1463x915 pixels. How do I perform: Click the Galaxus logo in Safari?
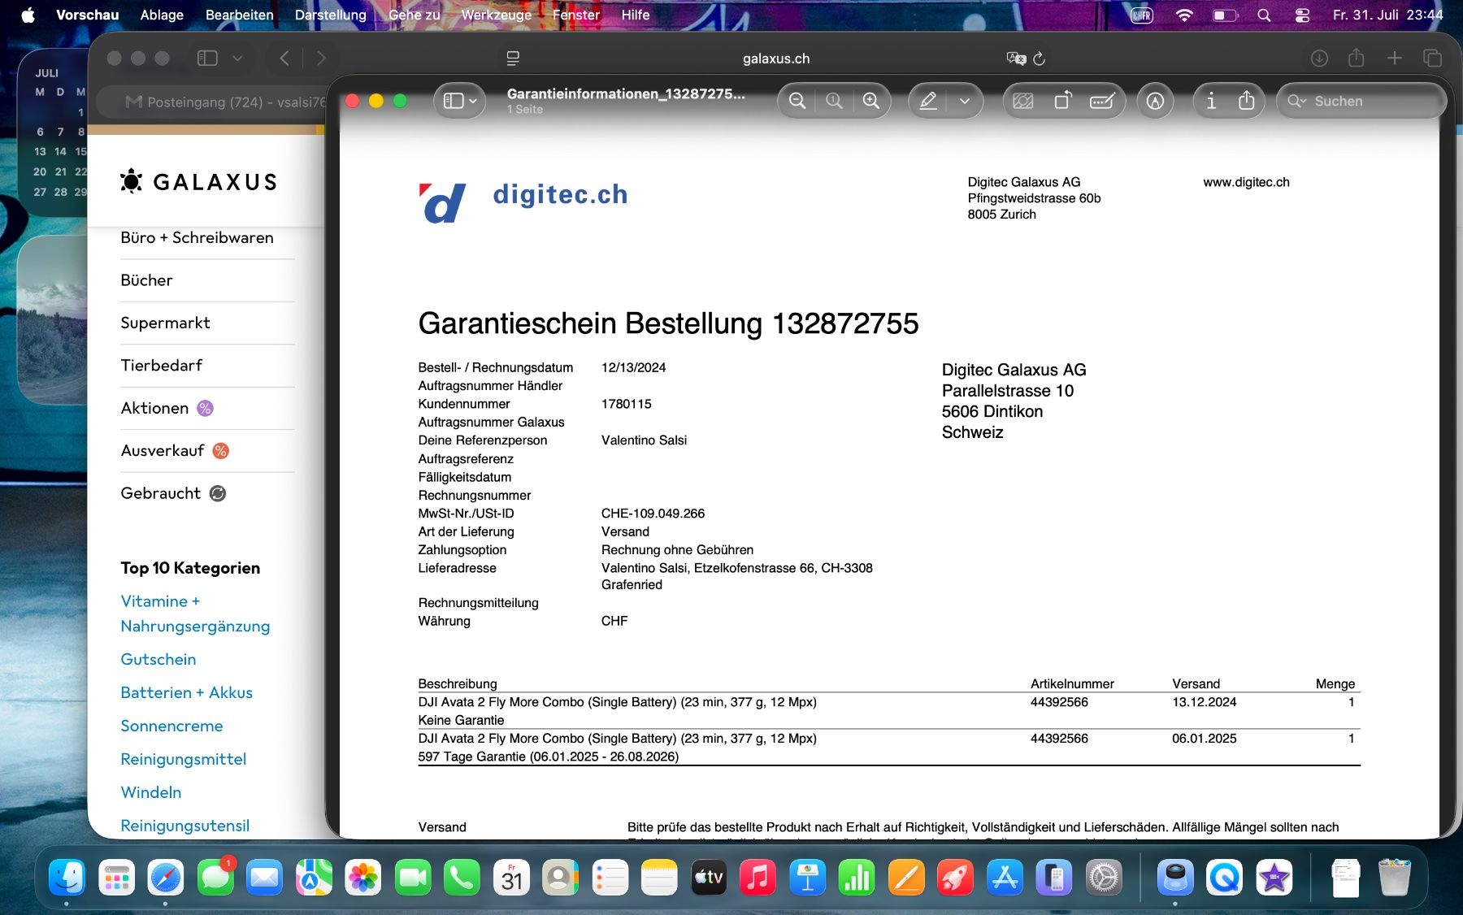point(198,181)
